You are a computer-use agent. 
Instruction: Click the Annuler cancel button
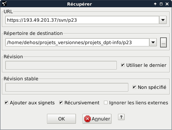pos(97,119)
